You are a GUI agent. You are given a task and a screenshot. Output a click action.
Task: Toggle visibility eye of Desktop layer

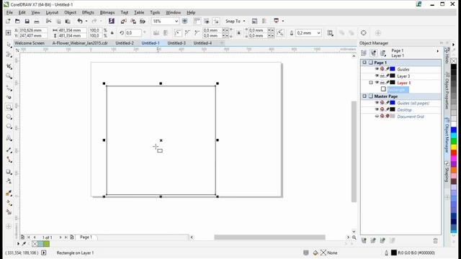click(377, 109)
